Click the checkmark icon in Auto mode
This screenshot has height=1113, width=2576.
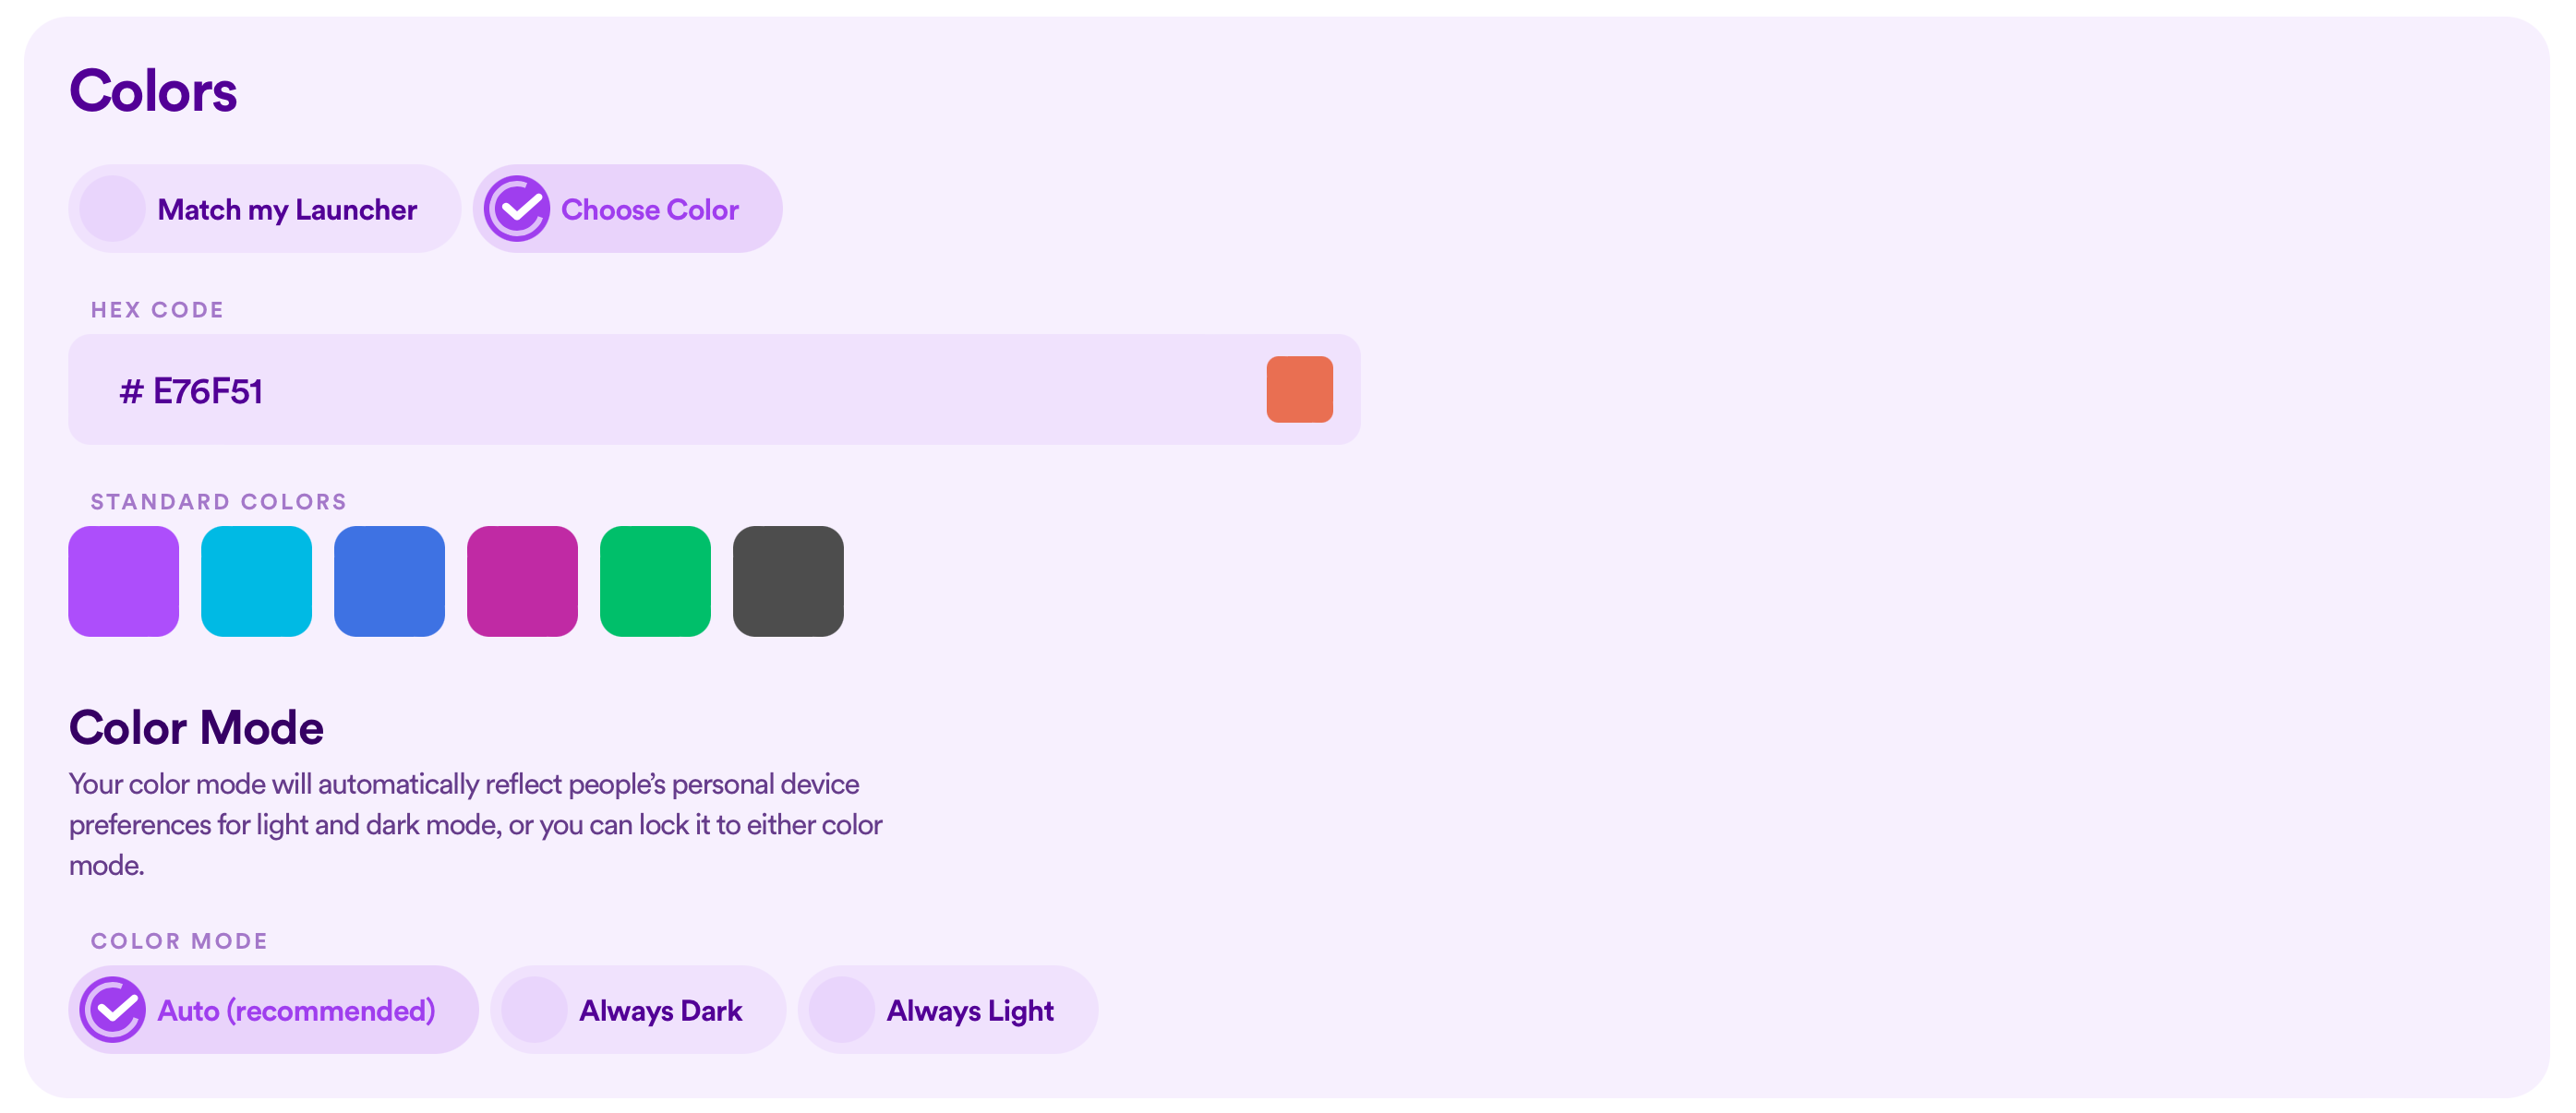click(114, 1009)
